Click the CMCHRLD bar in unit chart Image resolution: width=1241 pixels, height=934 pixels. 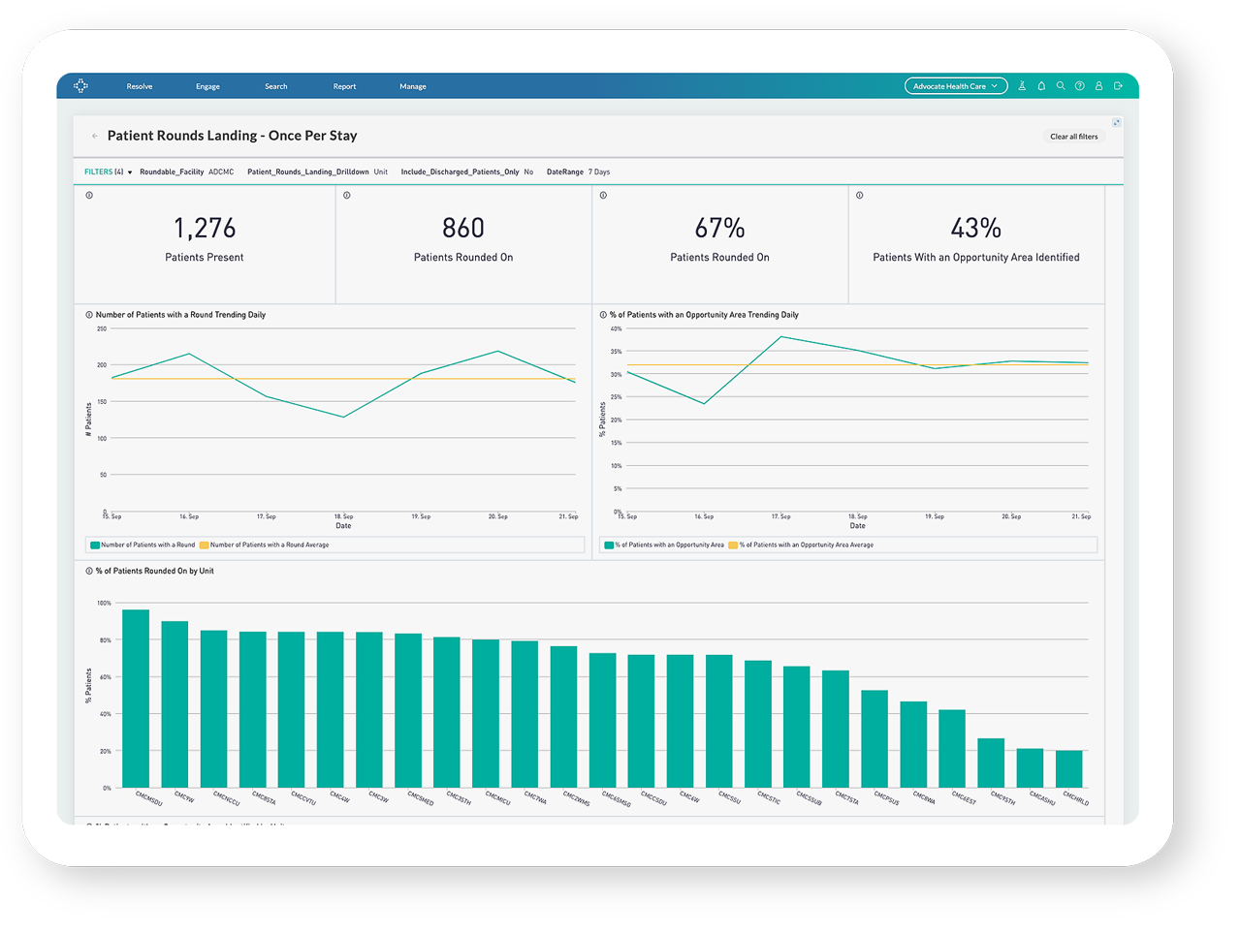click(1068, 769)
